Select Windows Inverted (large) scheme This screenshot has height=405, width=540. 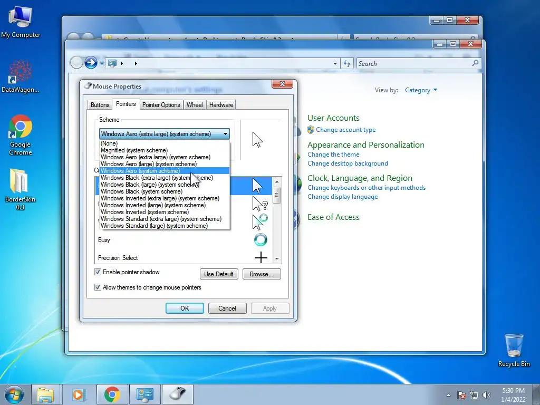pyautogui.click(x=165, y=205)
